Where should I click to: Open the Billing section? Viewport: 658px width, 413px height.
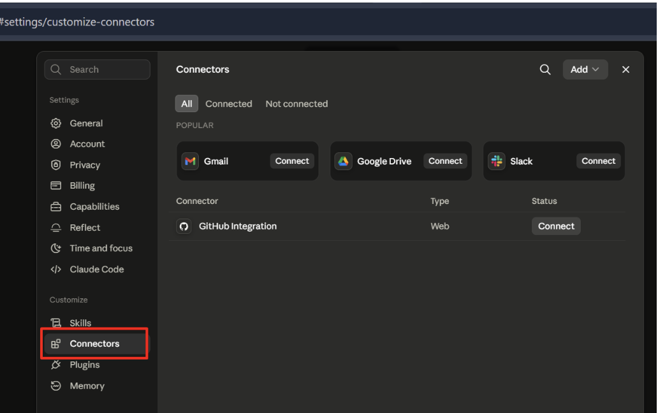(98, 185)
